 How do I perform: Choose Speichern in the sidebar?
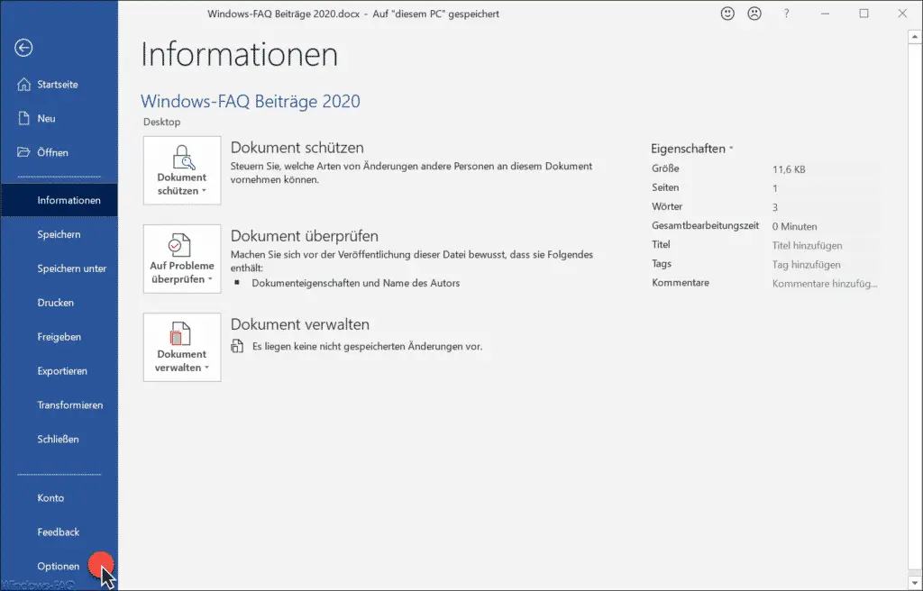[59, 234]
